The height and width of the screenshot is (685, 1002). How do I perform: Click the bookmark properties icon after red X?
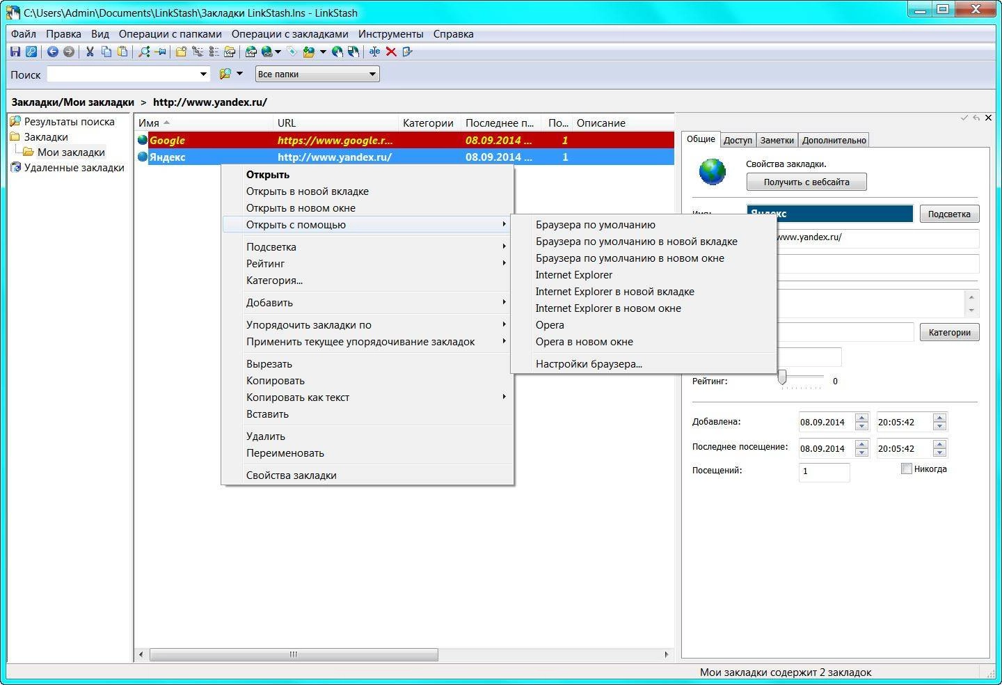coord(408,52)
